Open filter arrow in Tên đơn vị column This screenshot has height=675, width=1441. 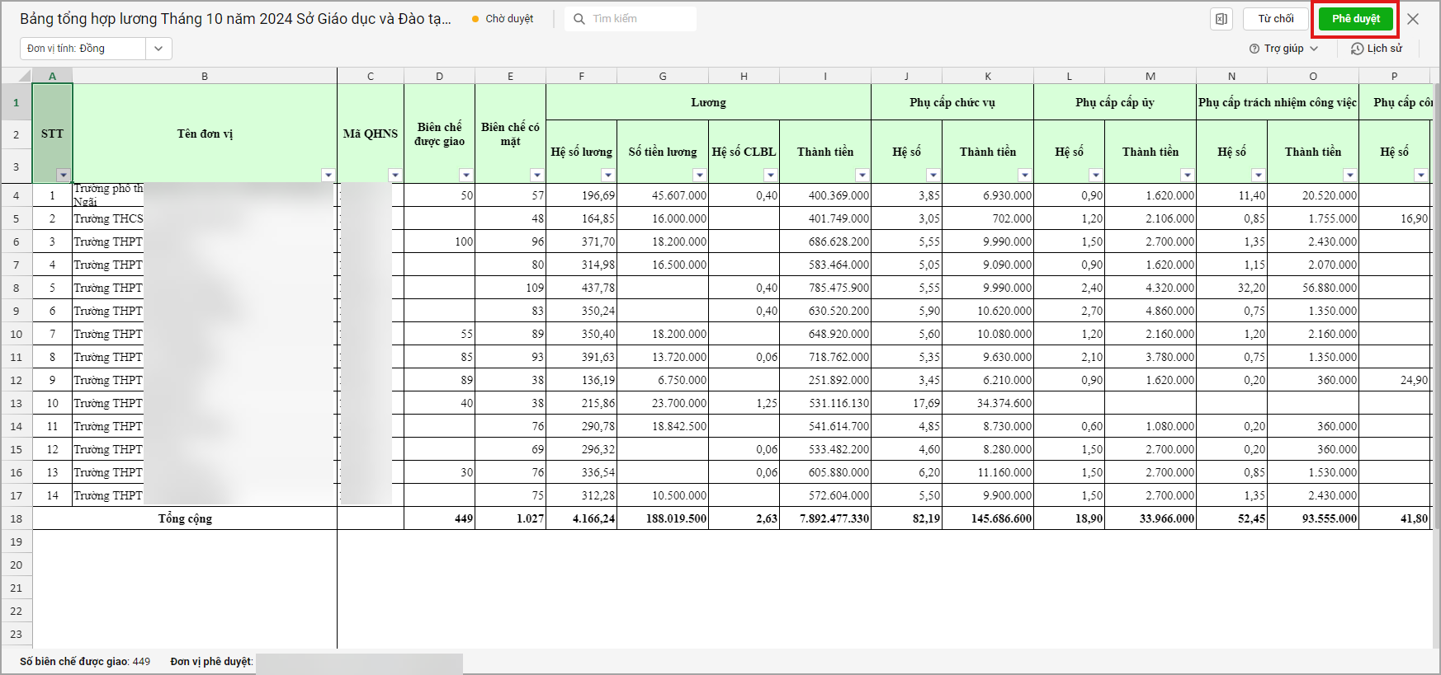coord(328,175)
